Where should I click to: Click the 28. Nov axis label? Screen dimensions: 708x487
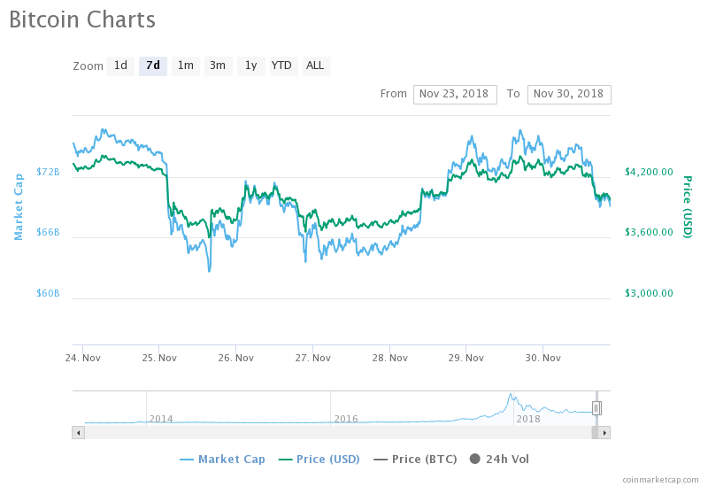pos(389,359)
